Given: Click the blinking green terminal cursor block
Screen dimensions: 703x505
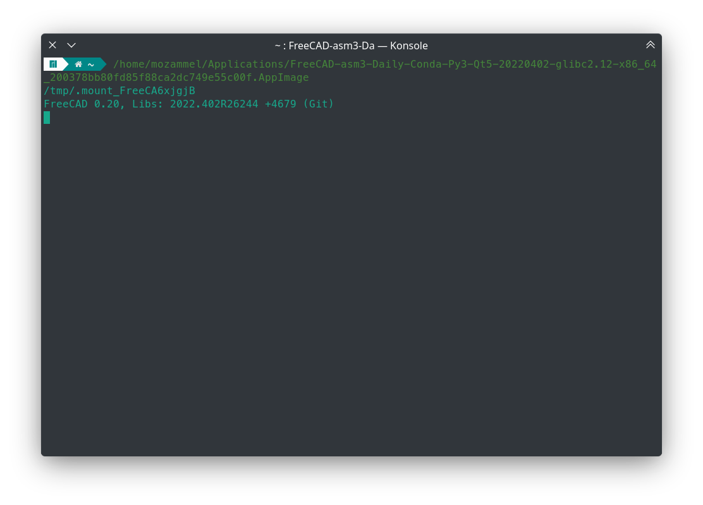Looking at the screenshot, I should [x=46, y=118].
